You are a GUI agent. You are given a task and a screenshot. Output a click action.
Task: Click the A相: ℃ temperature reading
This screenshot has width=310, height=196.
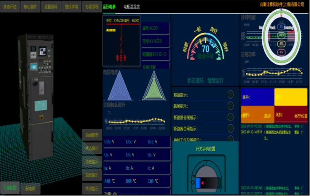click(x=110, y=181)
